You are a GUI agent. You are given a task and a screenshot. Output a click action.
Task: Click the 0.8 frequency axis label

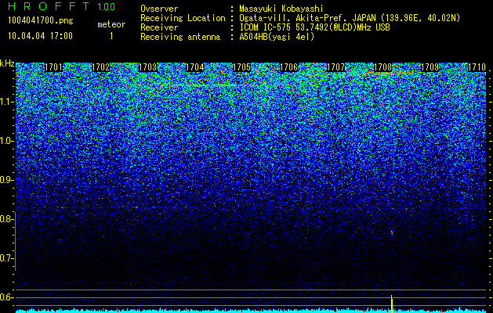(x=5, y=219)
